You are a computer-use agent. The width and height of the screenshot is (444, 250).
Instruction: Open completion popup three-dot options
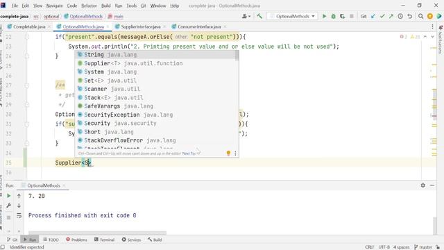(235, 153)
